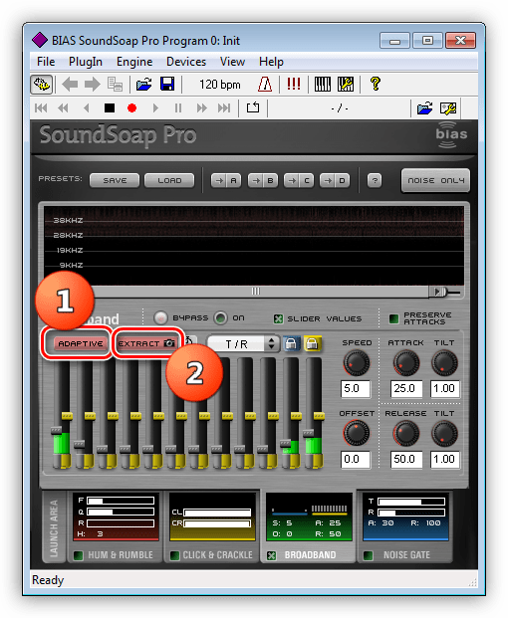The width and height of the screenshot is (508, 618).
Task: Click the presets LOAD button
Action: tap(169, 180)
